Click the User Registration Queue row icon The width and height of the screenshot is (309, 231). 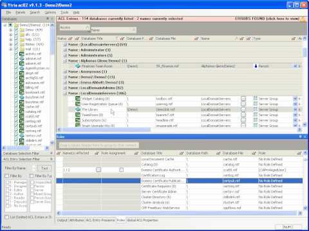click(78, 104)
